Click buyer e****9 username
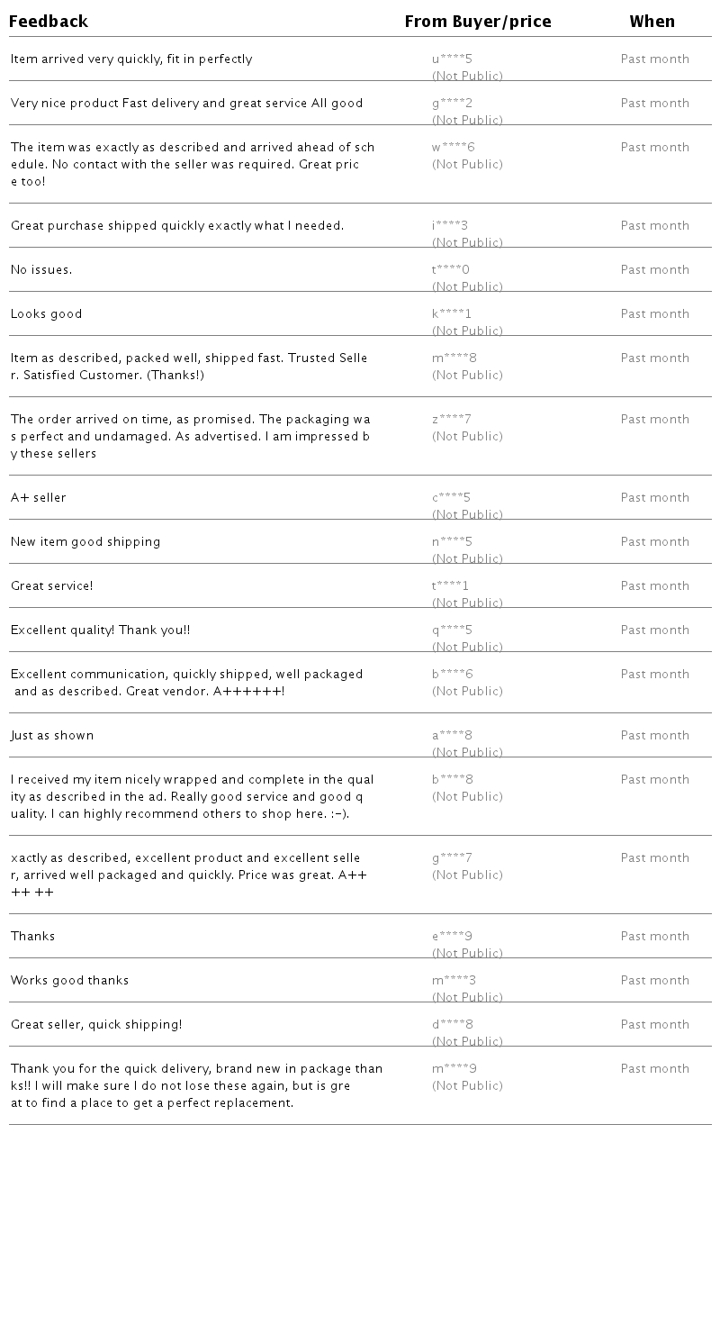This screenshot has width=720, height=1333. pos(452,937)
